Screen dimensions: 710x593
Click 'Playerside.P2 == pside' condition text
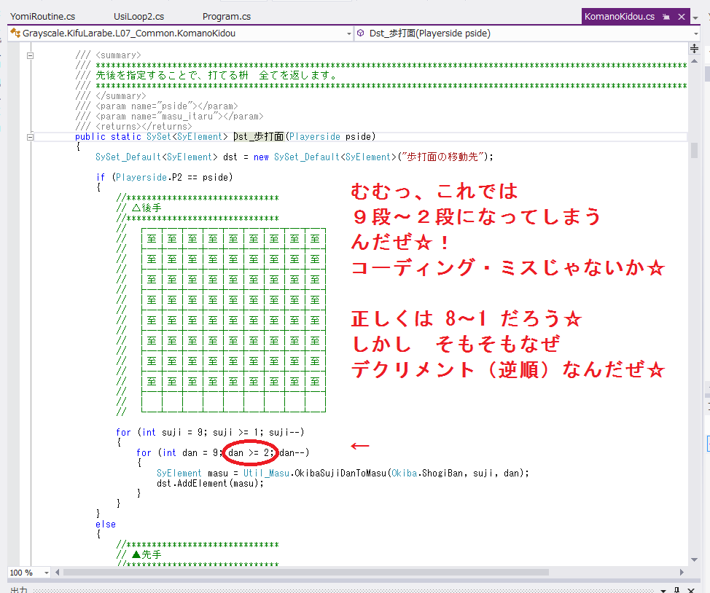click(x=172, y=178)
